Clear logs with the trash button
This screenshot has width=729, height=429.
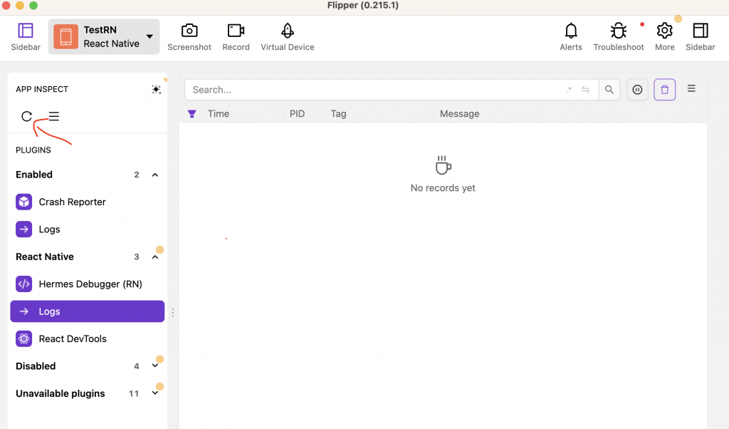[664, 90]
